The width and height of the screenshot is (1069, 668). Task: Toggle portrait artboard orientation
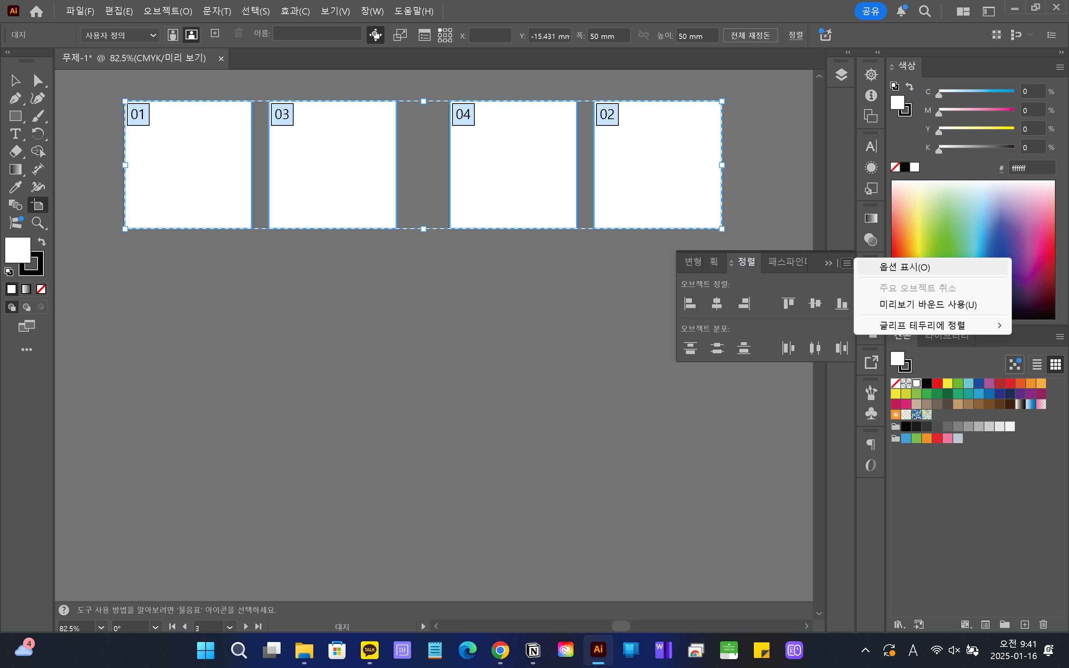click(173, 35)
